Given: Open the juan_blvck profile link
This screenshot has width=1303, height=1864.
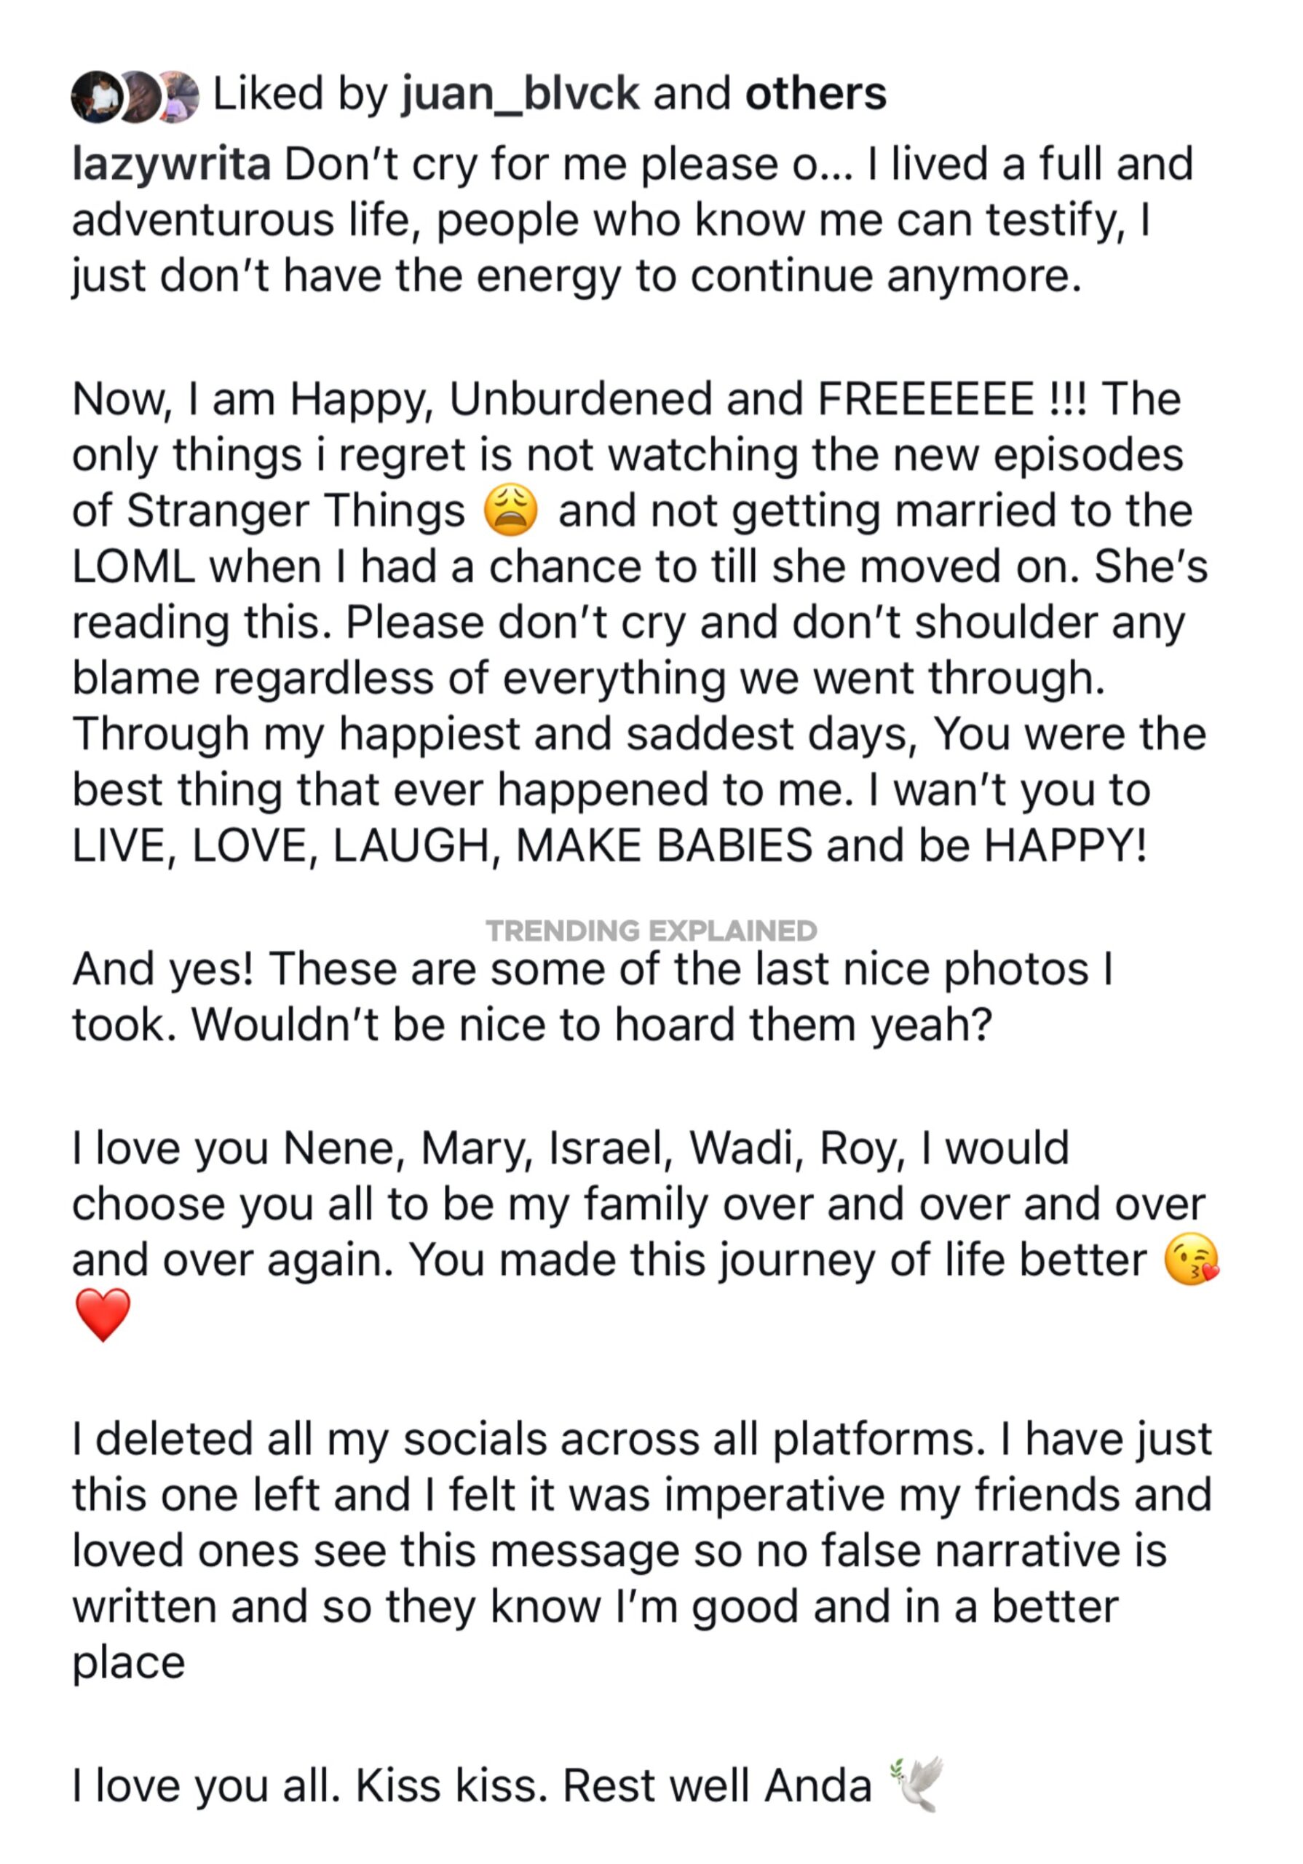Looking at the screenshot, I should 520,94.
